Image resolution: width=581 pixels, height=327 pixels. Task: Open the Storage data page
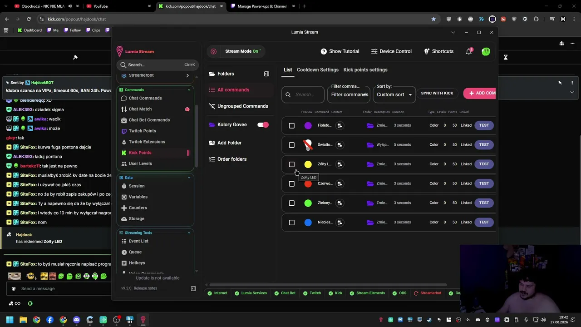click(x=136, y=218)
